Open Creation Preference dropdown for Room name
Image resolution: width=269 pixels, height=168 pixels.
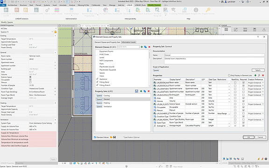tap(263, 83)
